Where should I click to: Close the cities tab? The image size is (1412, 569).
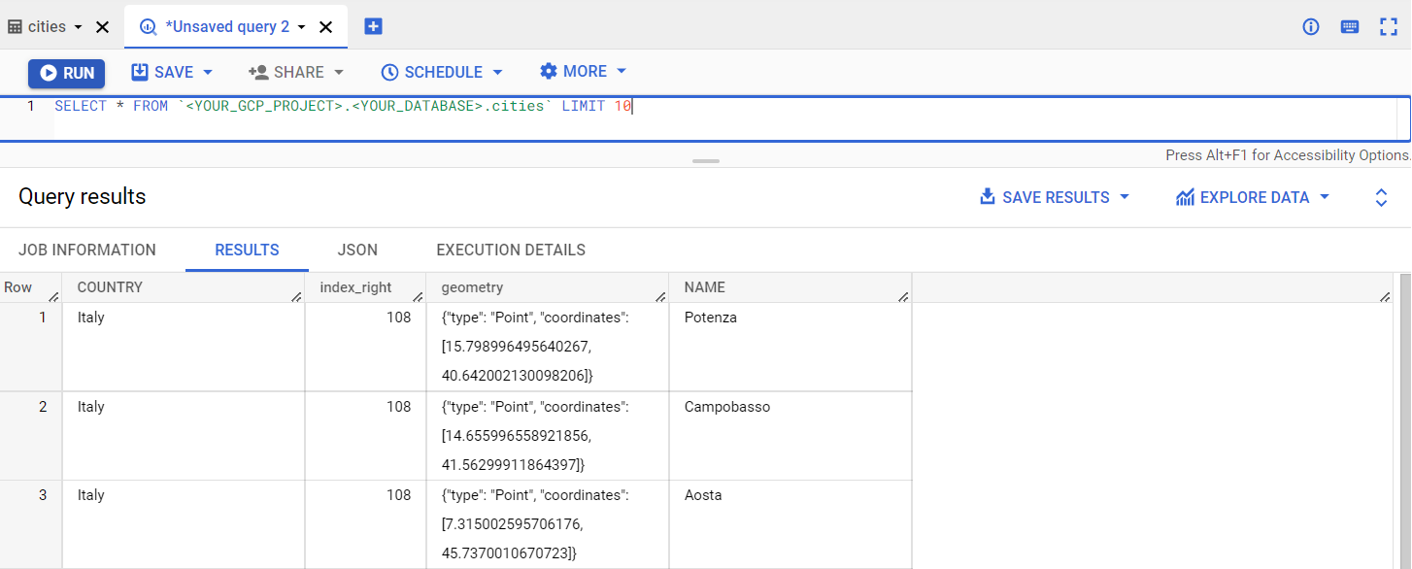click(x=102, y=27)
